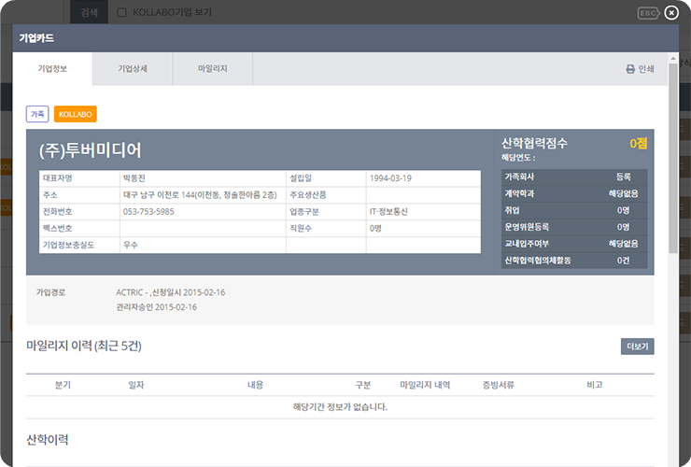Click 증빙서류 column header
691x467 pixels.
[498, 385]
